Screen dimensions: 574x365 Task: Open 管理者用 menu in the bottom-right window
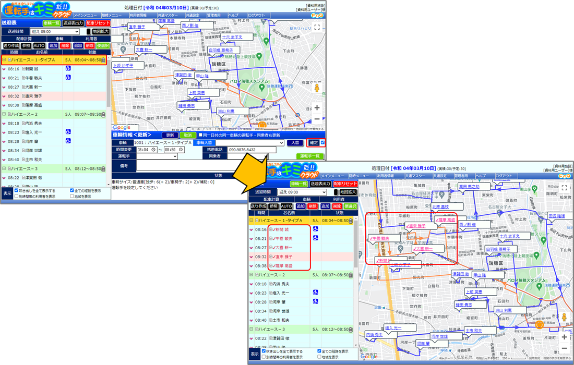[x=461, y=176]
